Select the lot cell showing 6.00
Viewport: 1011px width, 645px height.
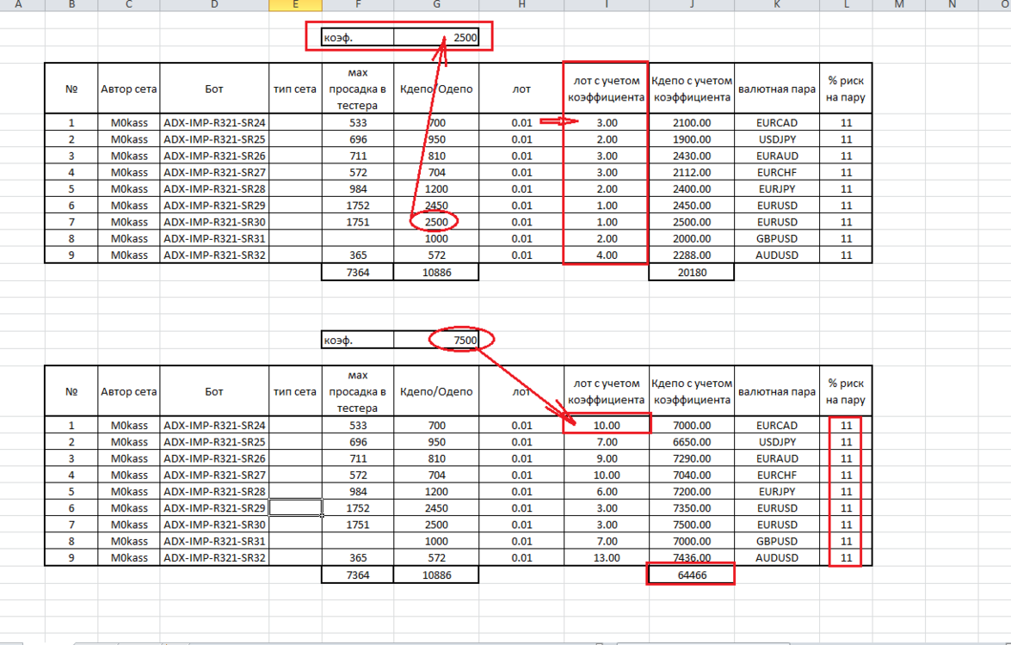point(606,492)
